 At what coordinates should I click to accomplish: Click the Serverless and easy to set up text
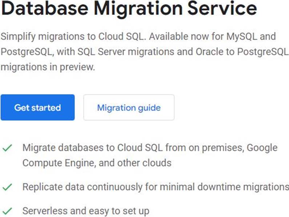click(x=85, y=211)
